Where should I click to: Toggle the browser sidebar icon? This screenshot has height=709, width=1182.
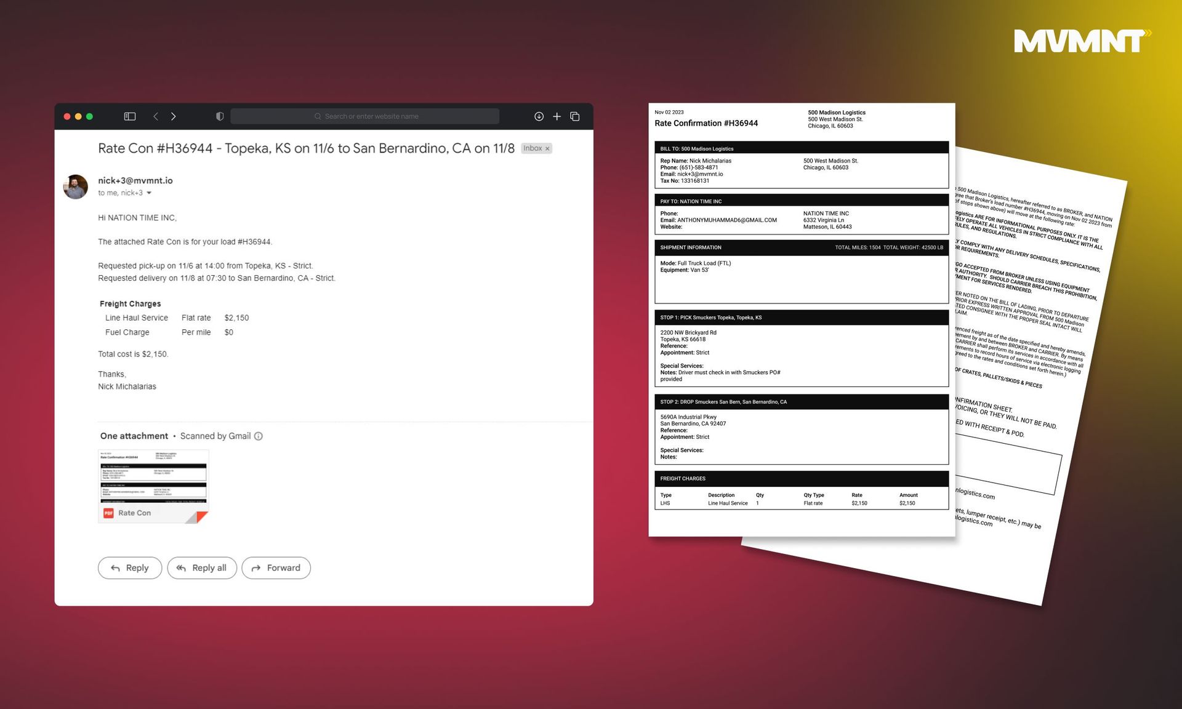click(x=130, y=116)
